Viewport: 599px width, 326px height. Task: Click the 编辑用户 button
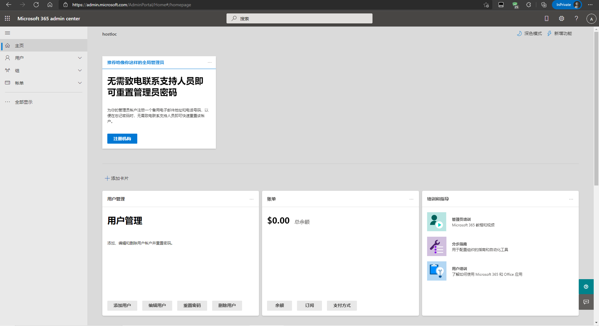point(157,306)
